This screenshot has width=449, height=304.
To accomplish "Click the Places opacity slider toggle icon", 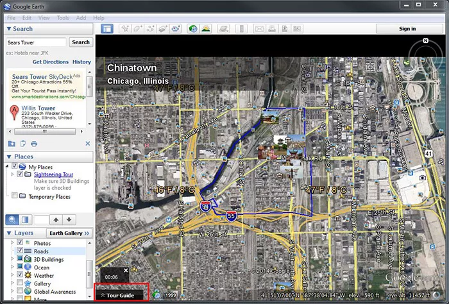I will click(x=25, y=219).
